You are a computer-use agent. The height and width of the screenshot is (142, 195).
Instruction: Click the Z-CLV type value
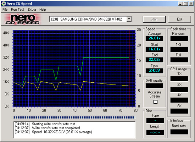point(155,71)
